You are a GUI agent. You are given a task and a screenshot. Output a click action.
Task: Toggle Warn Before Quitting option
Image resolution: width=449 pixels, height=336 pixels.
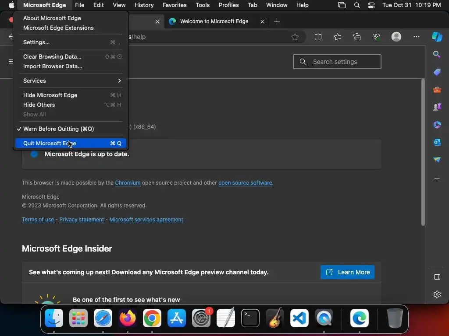[x=71, y=129]
